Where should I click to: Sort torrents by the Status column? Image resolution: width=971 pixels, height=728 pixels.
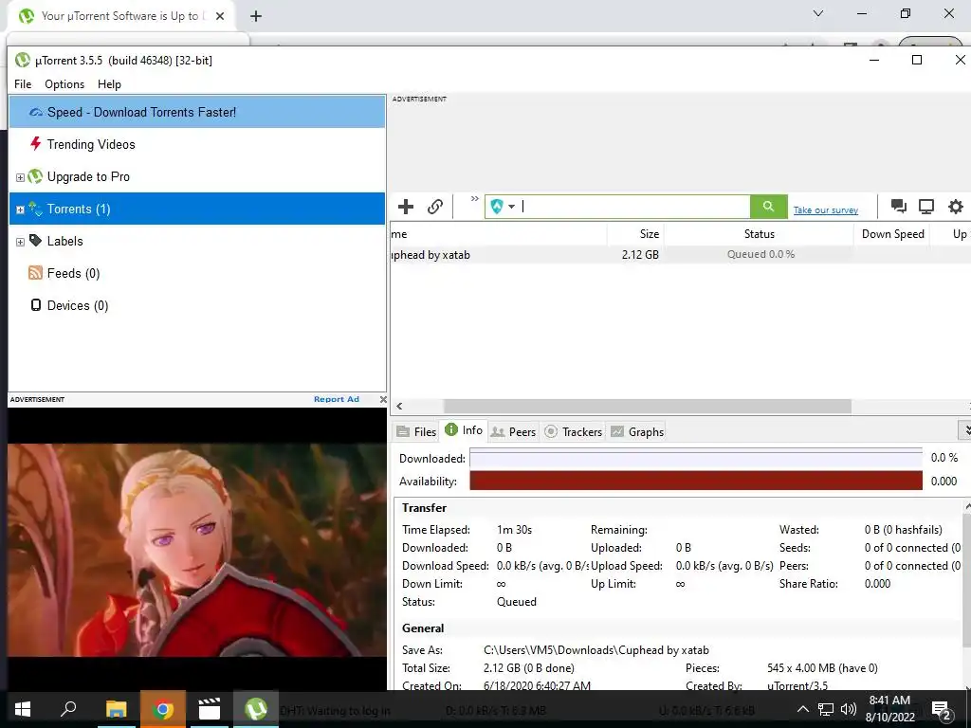click(759, 234)
